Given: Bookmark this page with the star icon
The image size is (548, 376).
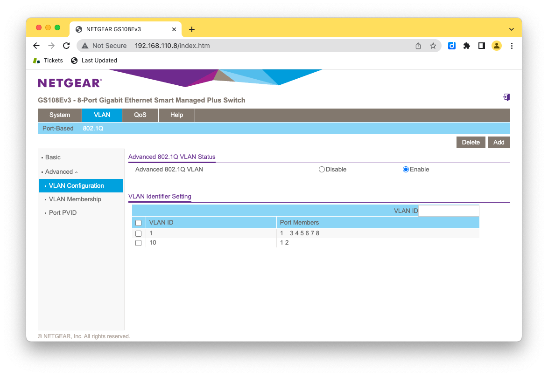Looking at the screenshot, I should (x=433, y=46).
